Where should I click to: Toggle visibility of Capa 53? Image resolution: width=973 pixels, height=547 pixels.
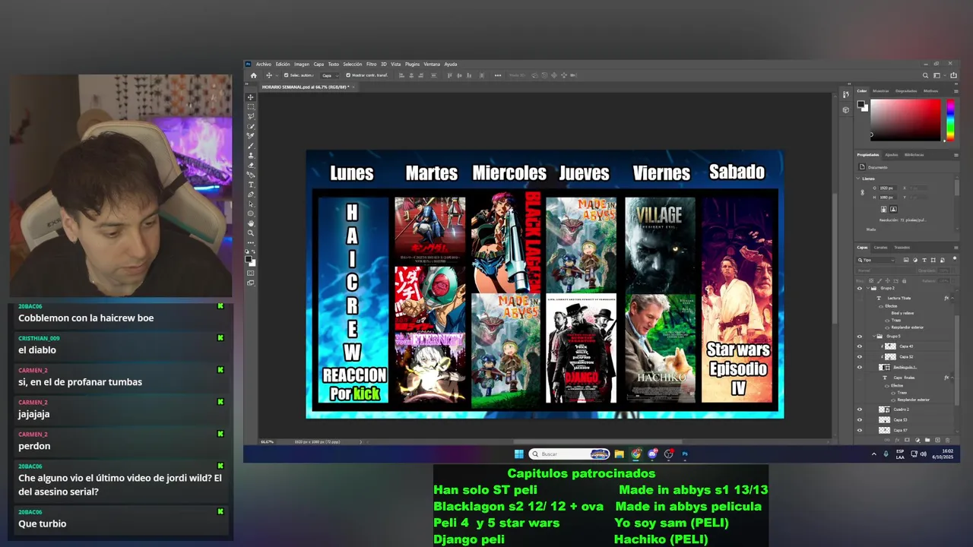[860, 420]
